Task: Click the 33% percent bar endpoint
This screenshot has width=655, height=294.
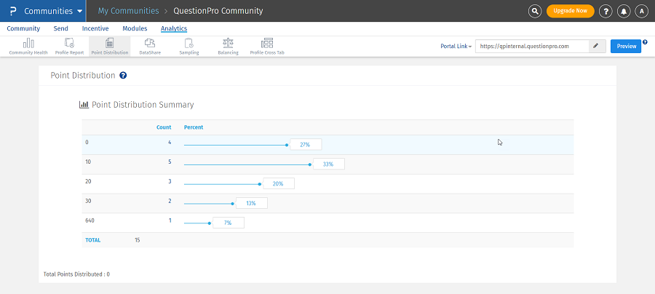Action: 311,164
